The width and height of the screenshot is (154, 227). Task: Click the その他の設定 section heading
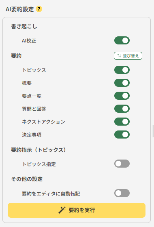(27, 179)
